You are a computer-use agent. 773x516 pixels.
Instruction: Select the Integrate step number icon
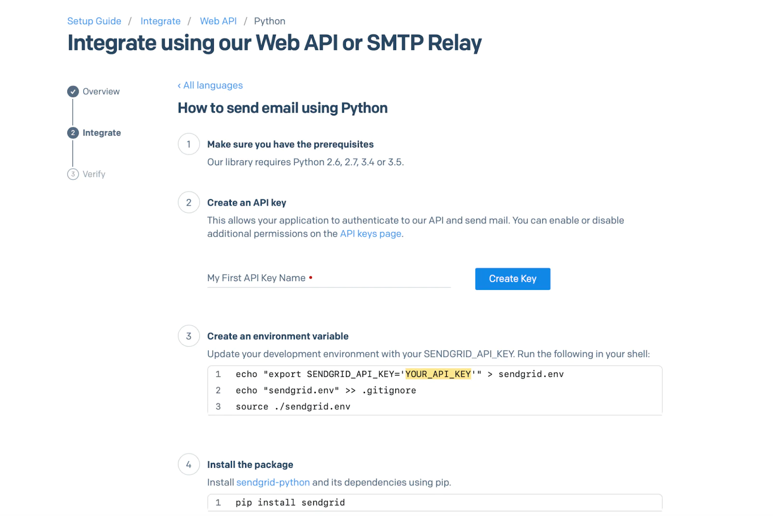(73, 133)
